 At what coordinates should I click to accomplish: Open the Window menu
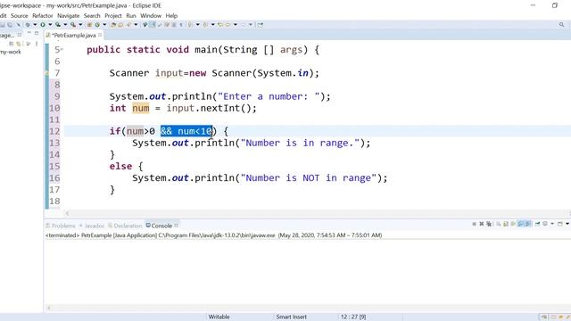tap(151, 16)
